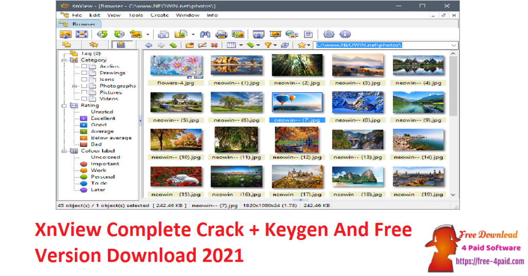
Task: Select the Personal green colour label
Action: pyautogui.click(x=103, y=177)
